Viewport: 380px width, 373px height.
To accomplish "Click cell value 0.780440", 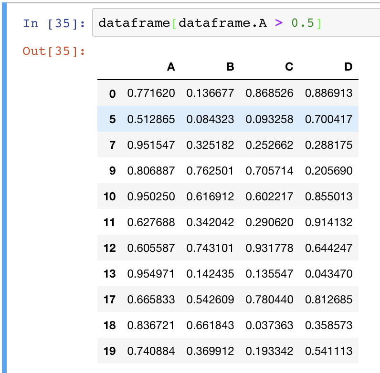I will tap(269, 300).
